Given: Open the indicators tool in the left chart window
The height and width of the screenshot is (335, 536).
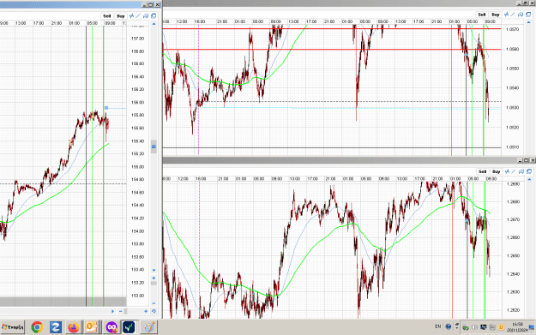Looking at the screenshot, I should pyautogui.click(x=131, y=15).
